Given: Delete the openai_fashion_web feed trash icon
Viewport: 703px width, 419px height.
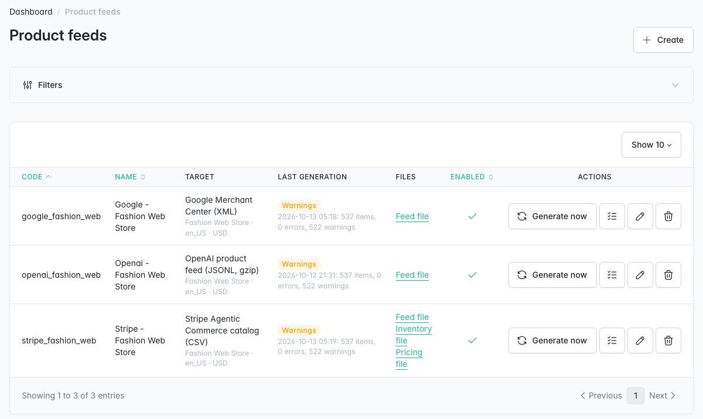Looking at the screenshot, I should [x=668, y=275].
